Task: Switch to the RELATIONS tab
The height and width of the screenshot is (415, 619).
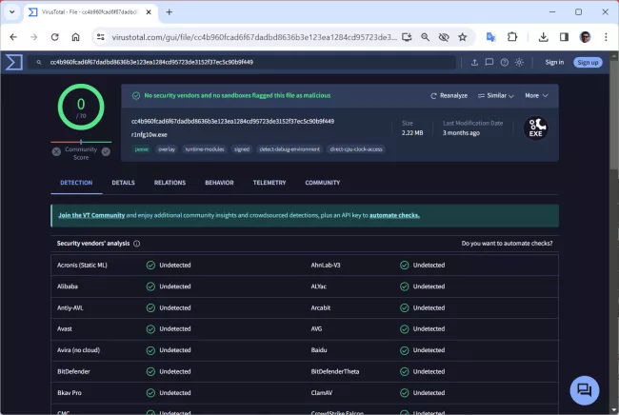Action: [170, 183]
